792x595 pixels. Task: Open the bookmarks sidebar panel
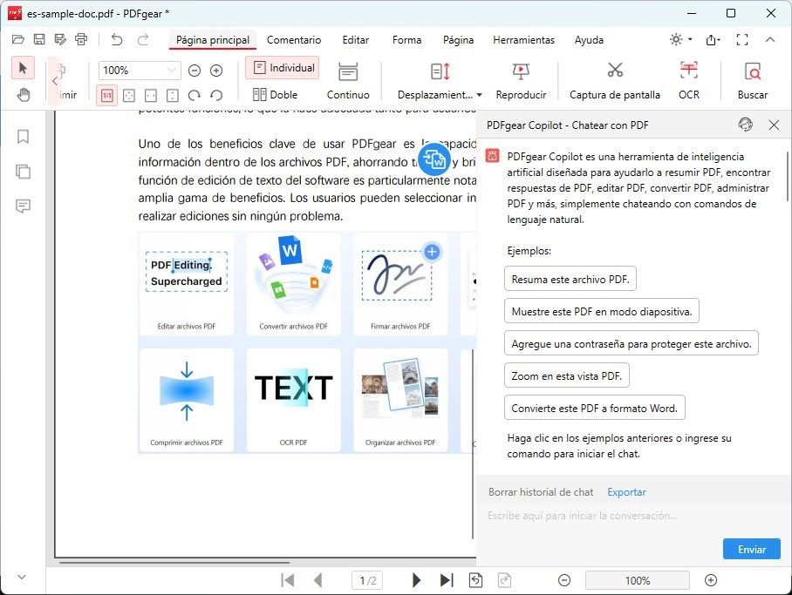click(24, 137)
